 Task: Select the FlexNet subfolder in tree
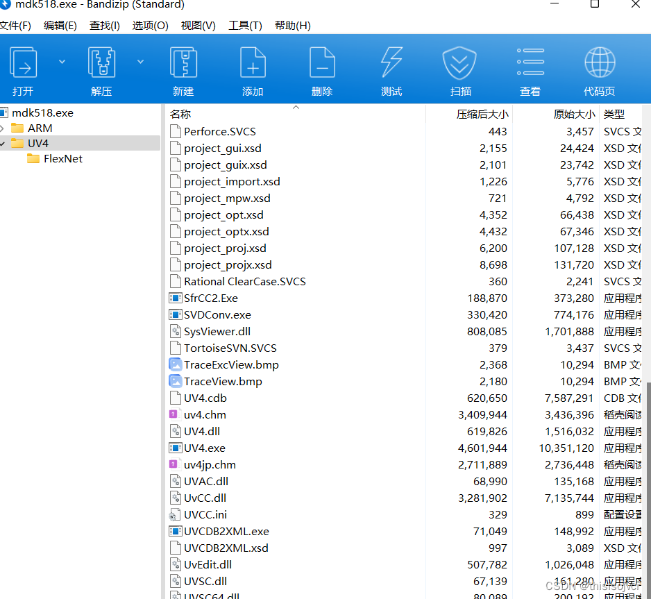click(63, 159)
